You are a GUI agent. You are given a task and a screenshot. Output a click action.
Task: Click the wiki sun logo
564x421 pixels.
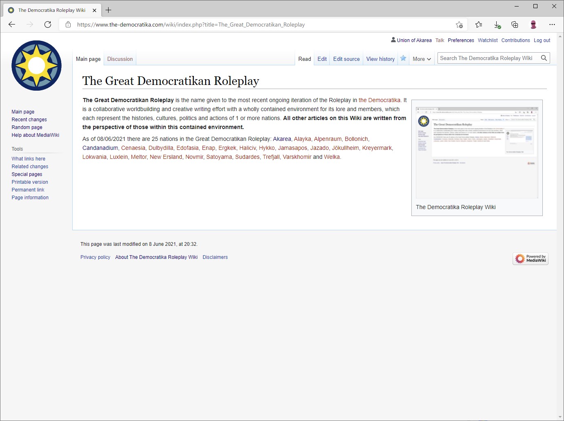point(36,65)
